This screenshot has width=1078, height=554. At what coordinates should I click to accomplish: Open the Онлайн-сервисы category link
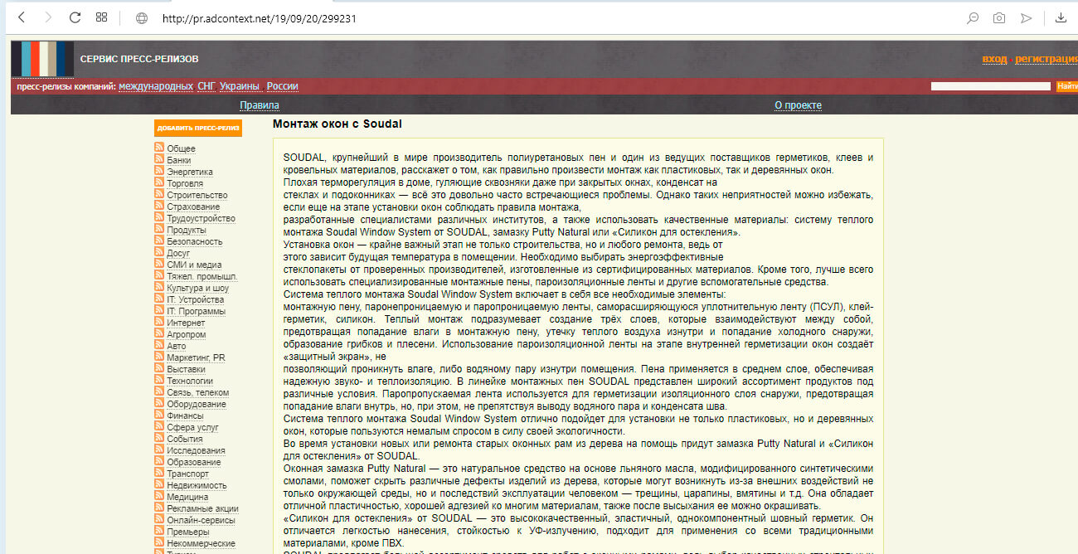pyautogui.click(x=201, y=521)
